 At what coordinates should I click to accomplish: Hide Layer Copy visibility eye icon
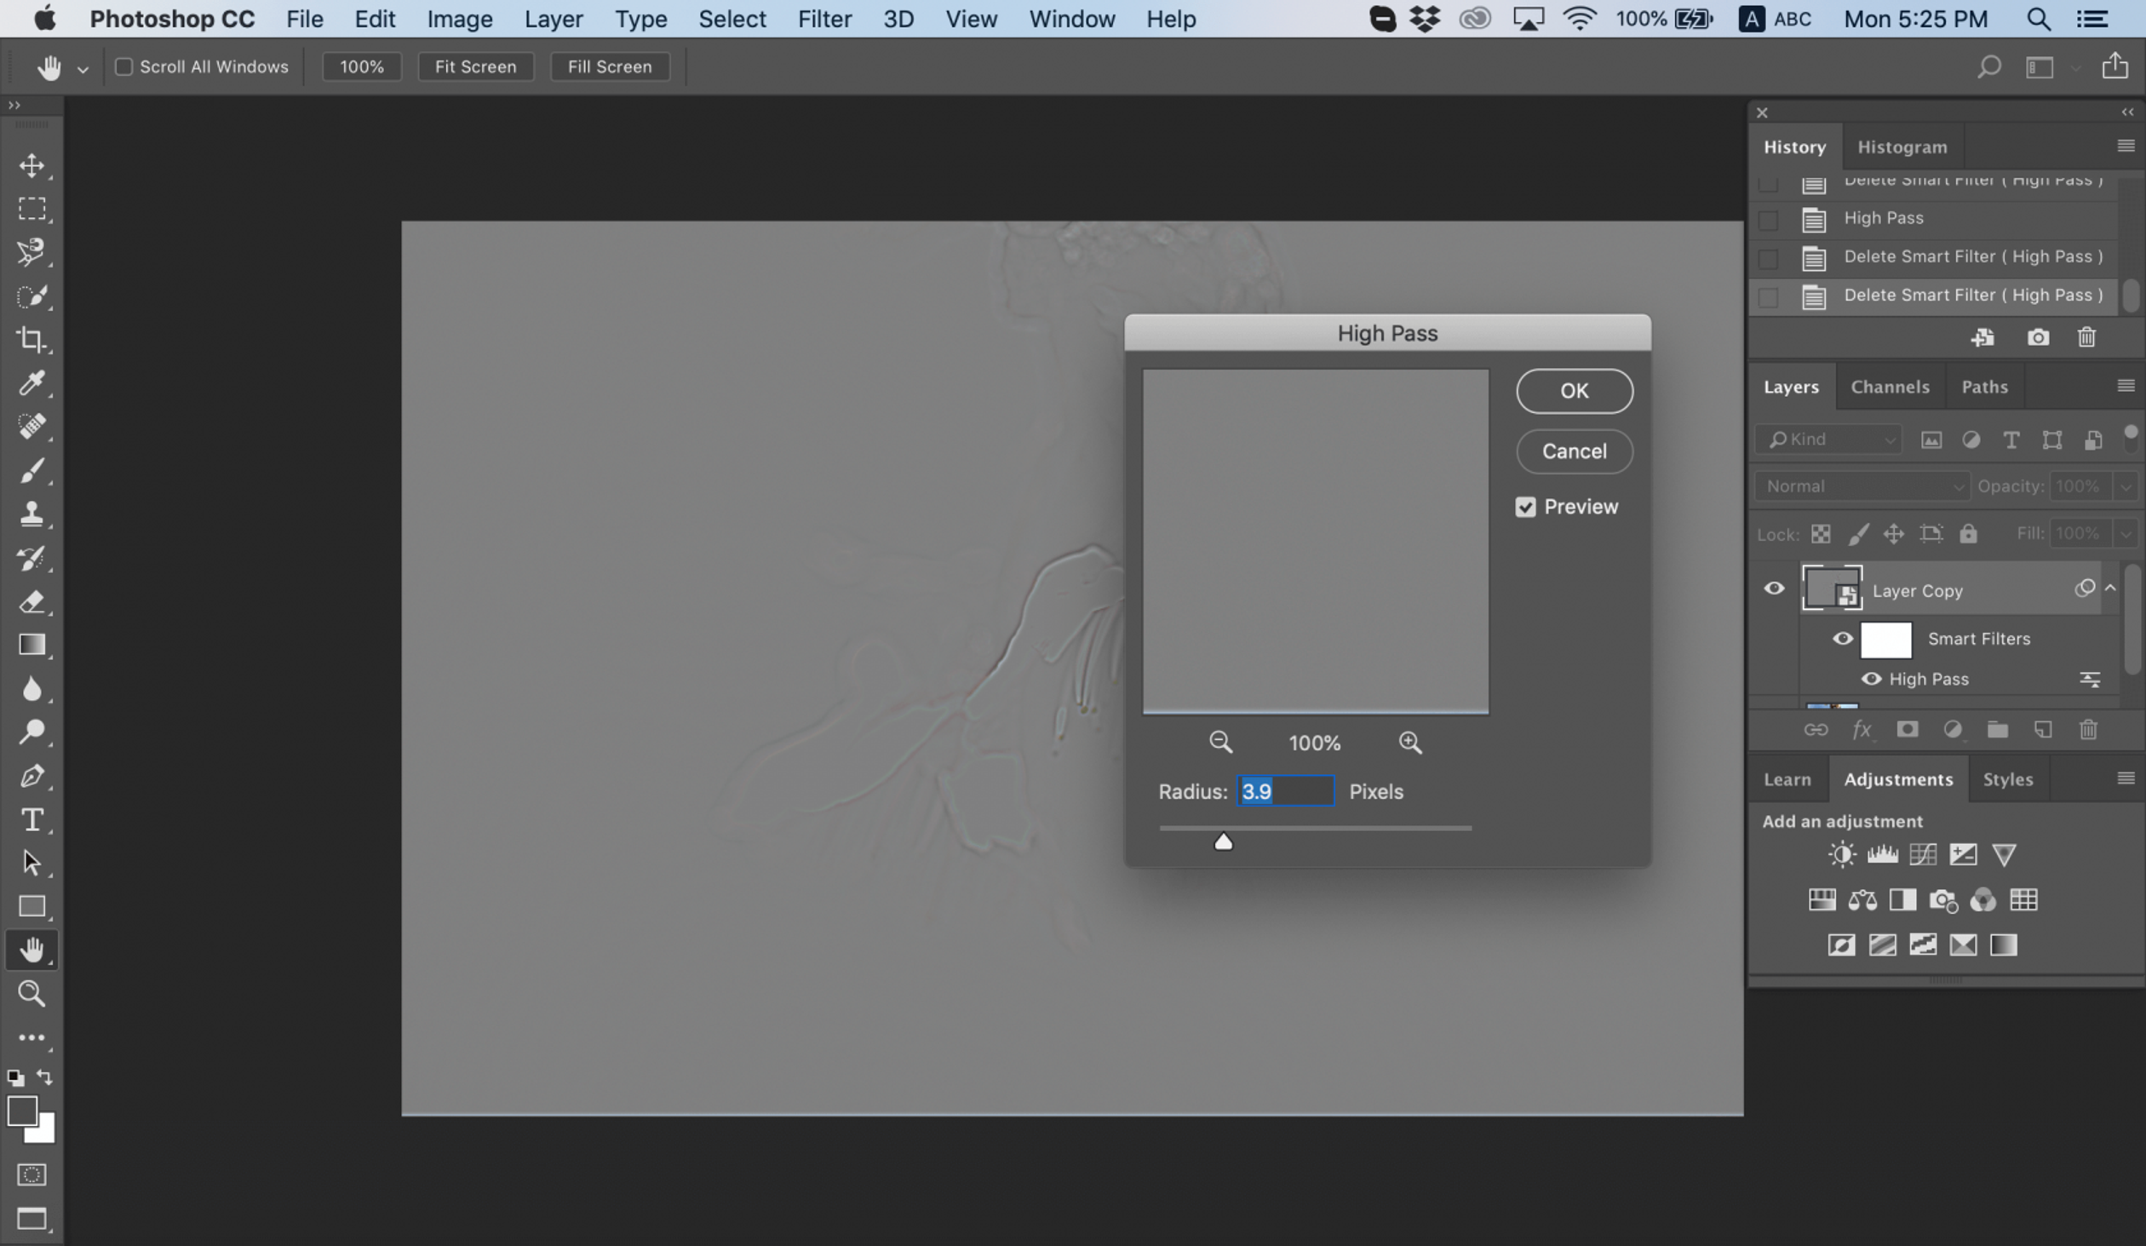coord(1774,589)
